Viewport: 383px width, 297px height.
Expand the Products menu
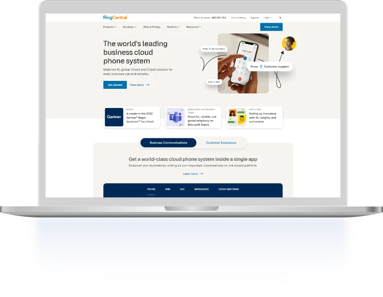110,27
